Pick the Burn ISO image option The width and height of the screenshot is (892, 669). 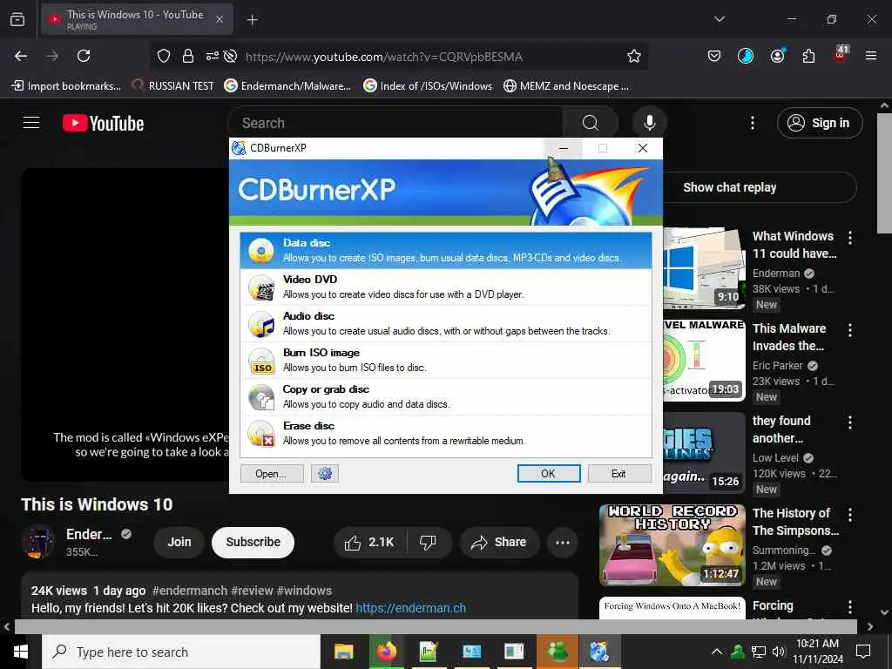(446, 360)
